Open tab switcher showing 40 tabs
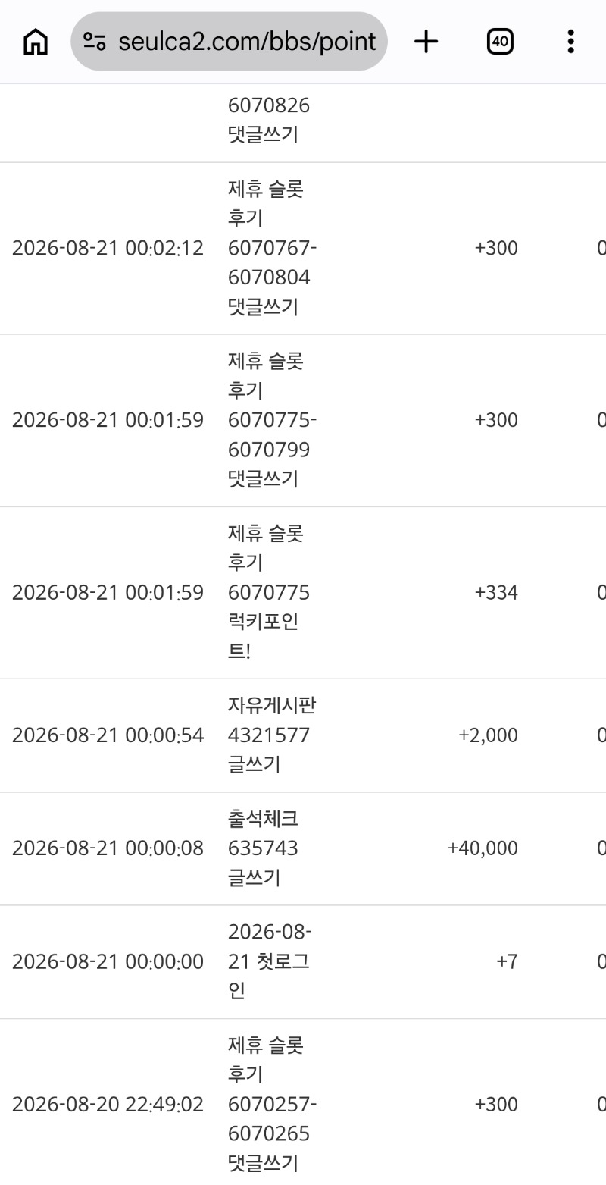Image resolution: width=606 pixels, height=1185 pixels. (x=500, y=42)
